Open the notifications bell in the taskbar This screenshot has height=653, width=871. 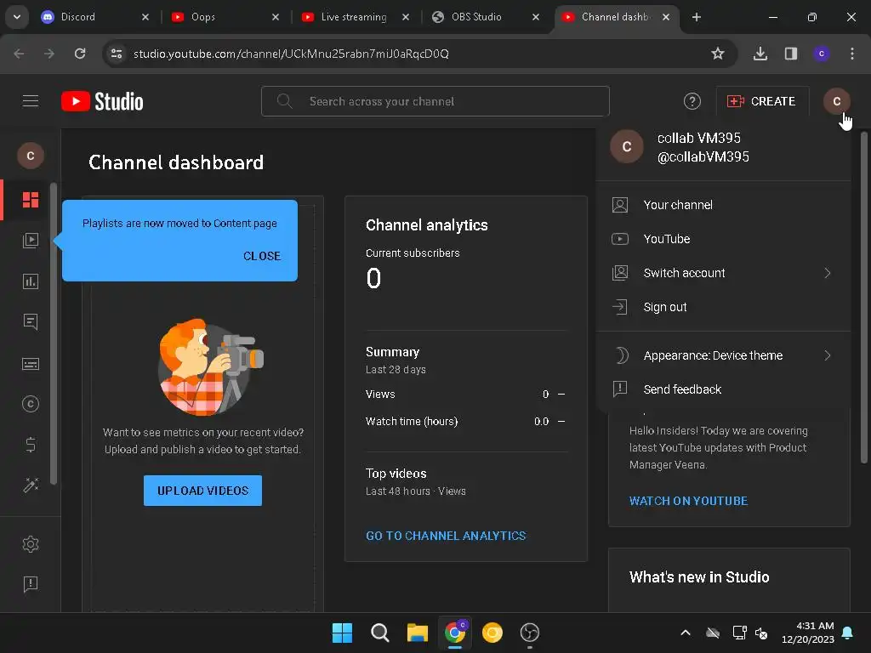848,633
